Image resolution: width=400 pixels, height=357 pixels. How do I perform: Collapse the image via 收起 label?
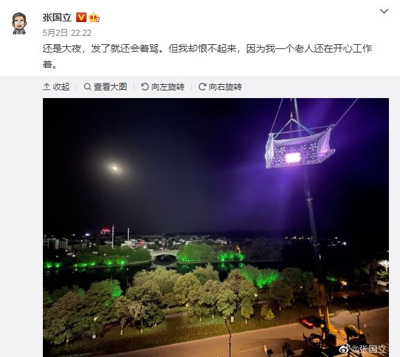61,87
